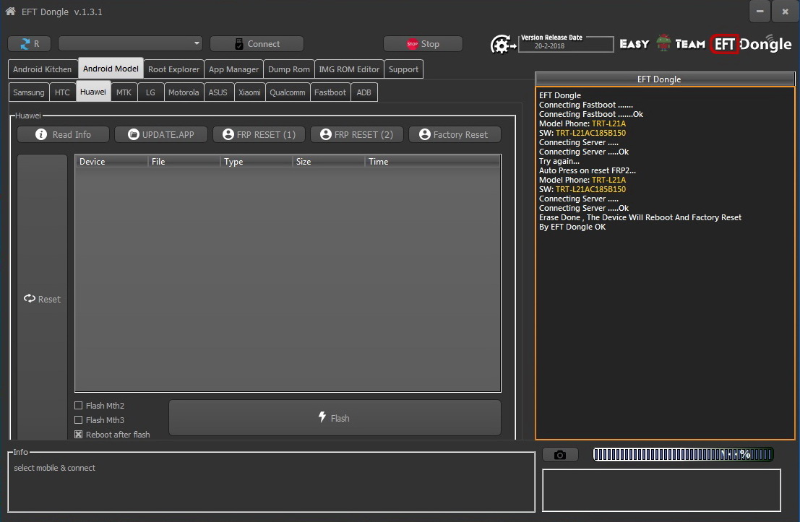The image size is (800, 522).
Task: Select the ASUS brand tab
Action: [x=218, y=92]
